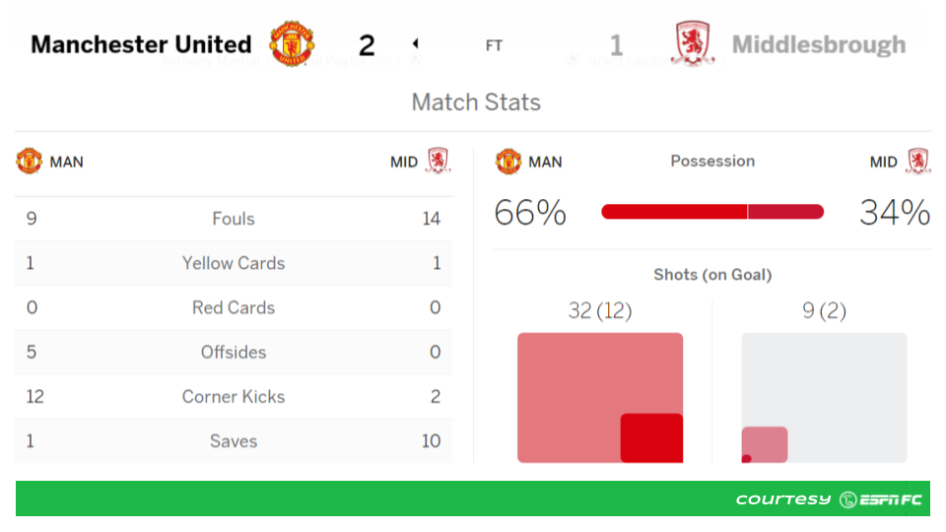The height and width of the screenshot is (532, 946).
Task: Click the small MID crest above the stats table
Action: (x=438, y=161)
